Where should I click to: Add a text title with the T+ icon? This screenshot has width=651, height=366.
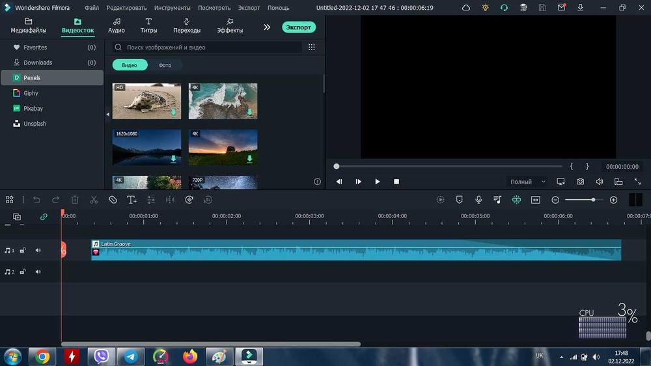(x=132, y=200)
